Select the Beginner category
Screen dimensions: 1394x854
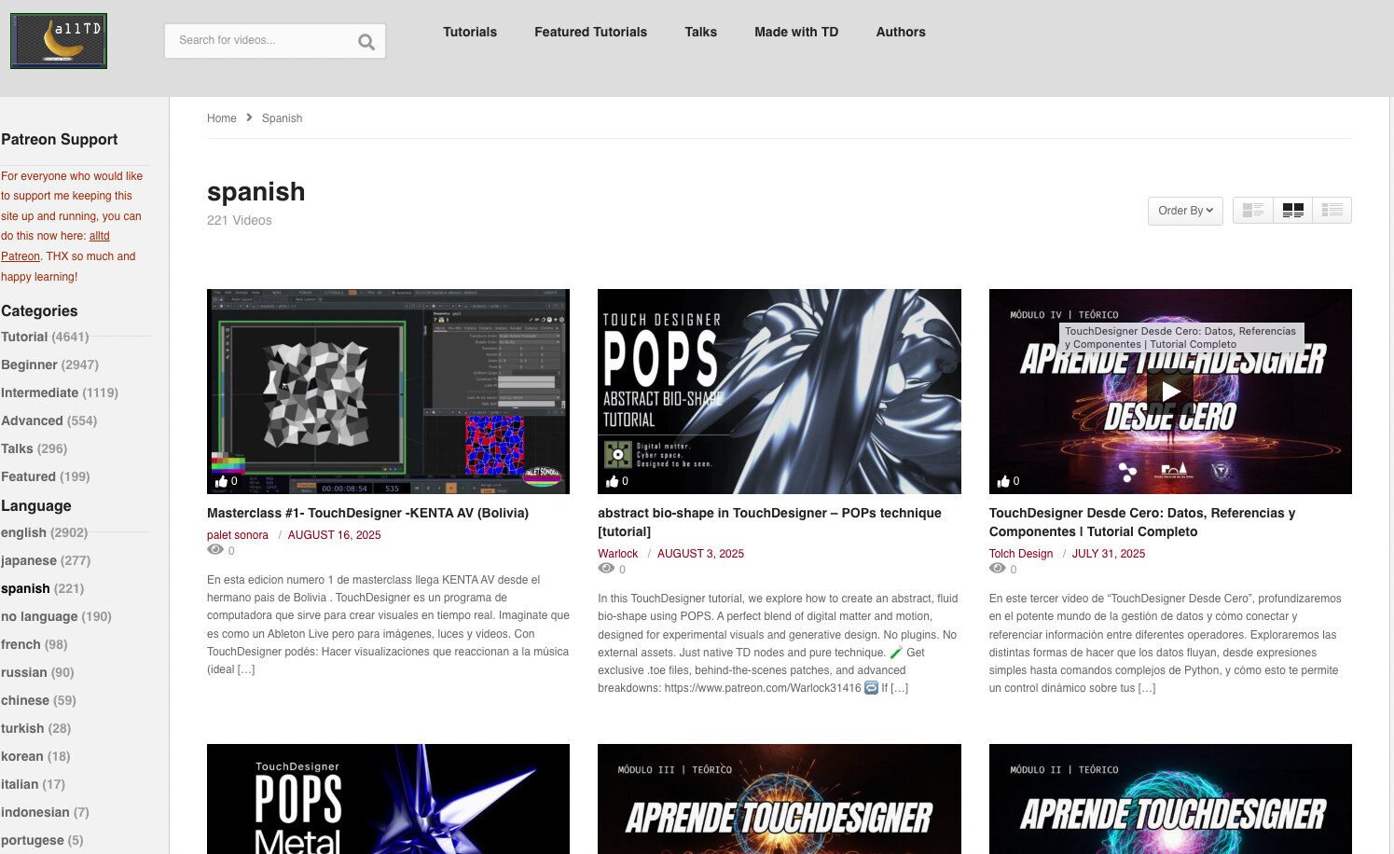(49, 365)
